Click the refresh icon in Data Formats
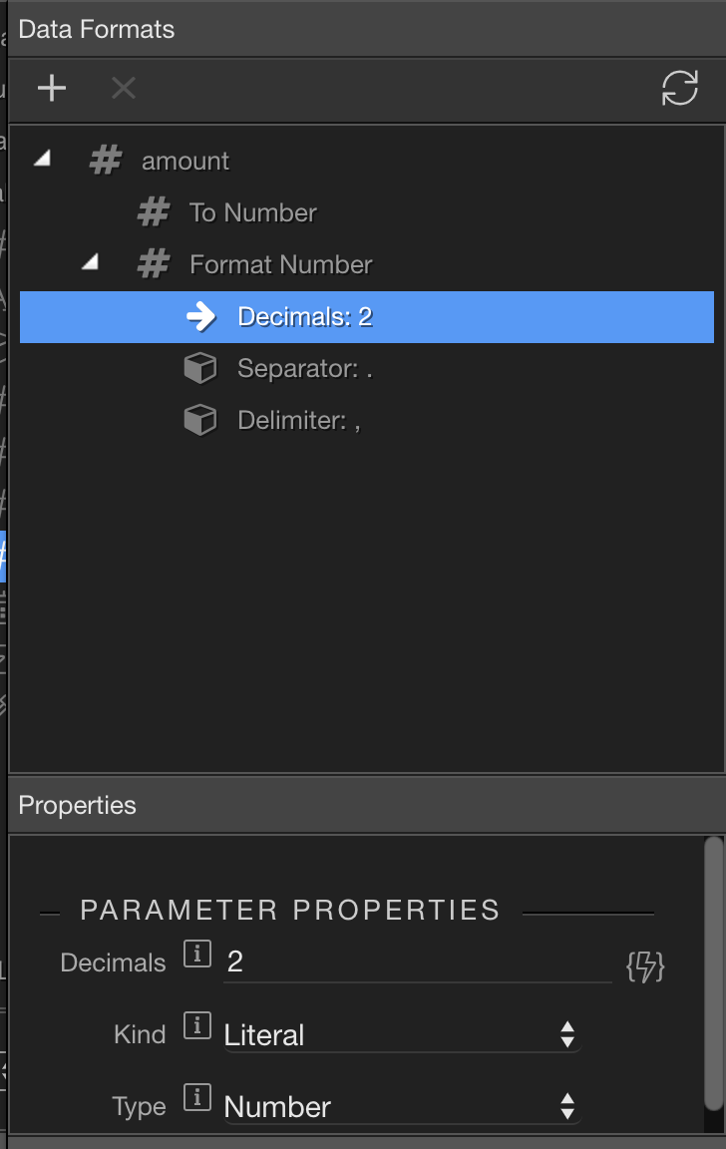726x1149 pixels. click(680, 88)
